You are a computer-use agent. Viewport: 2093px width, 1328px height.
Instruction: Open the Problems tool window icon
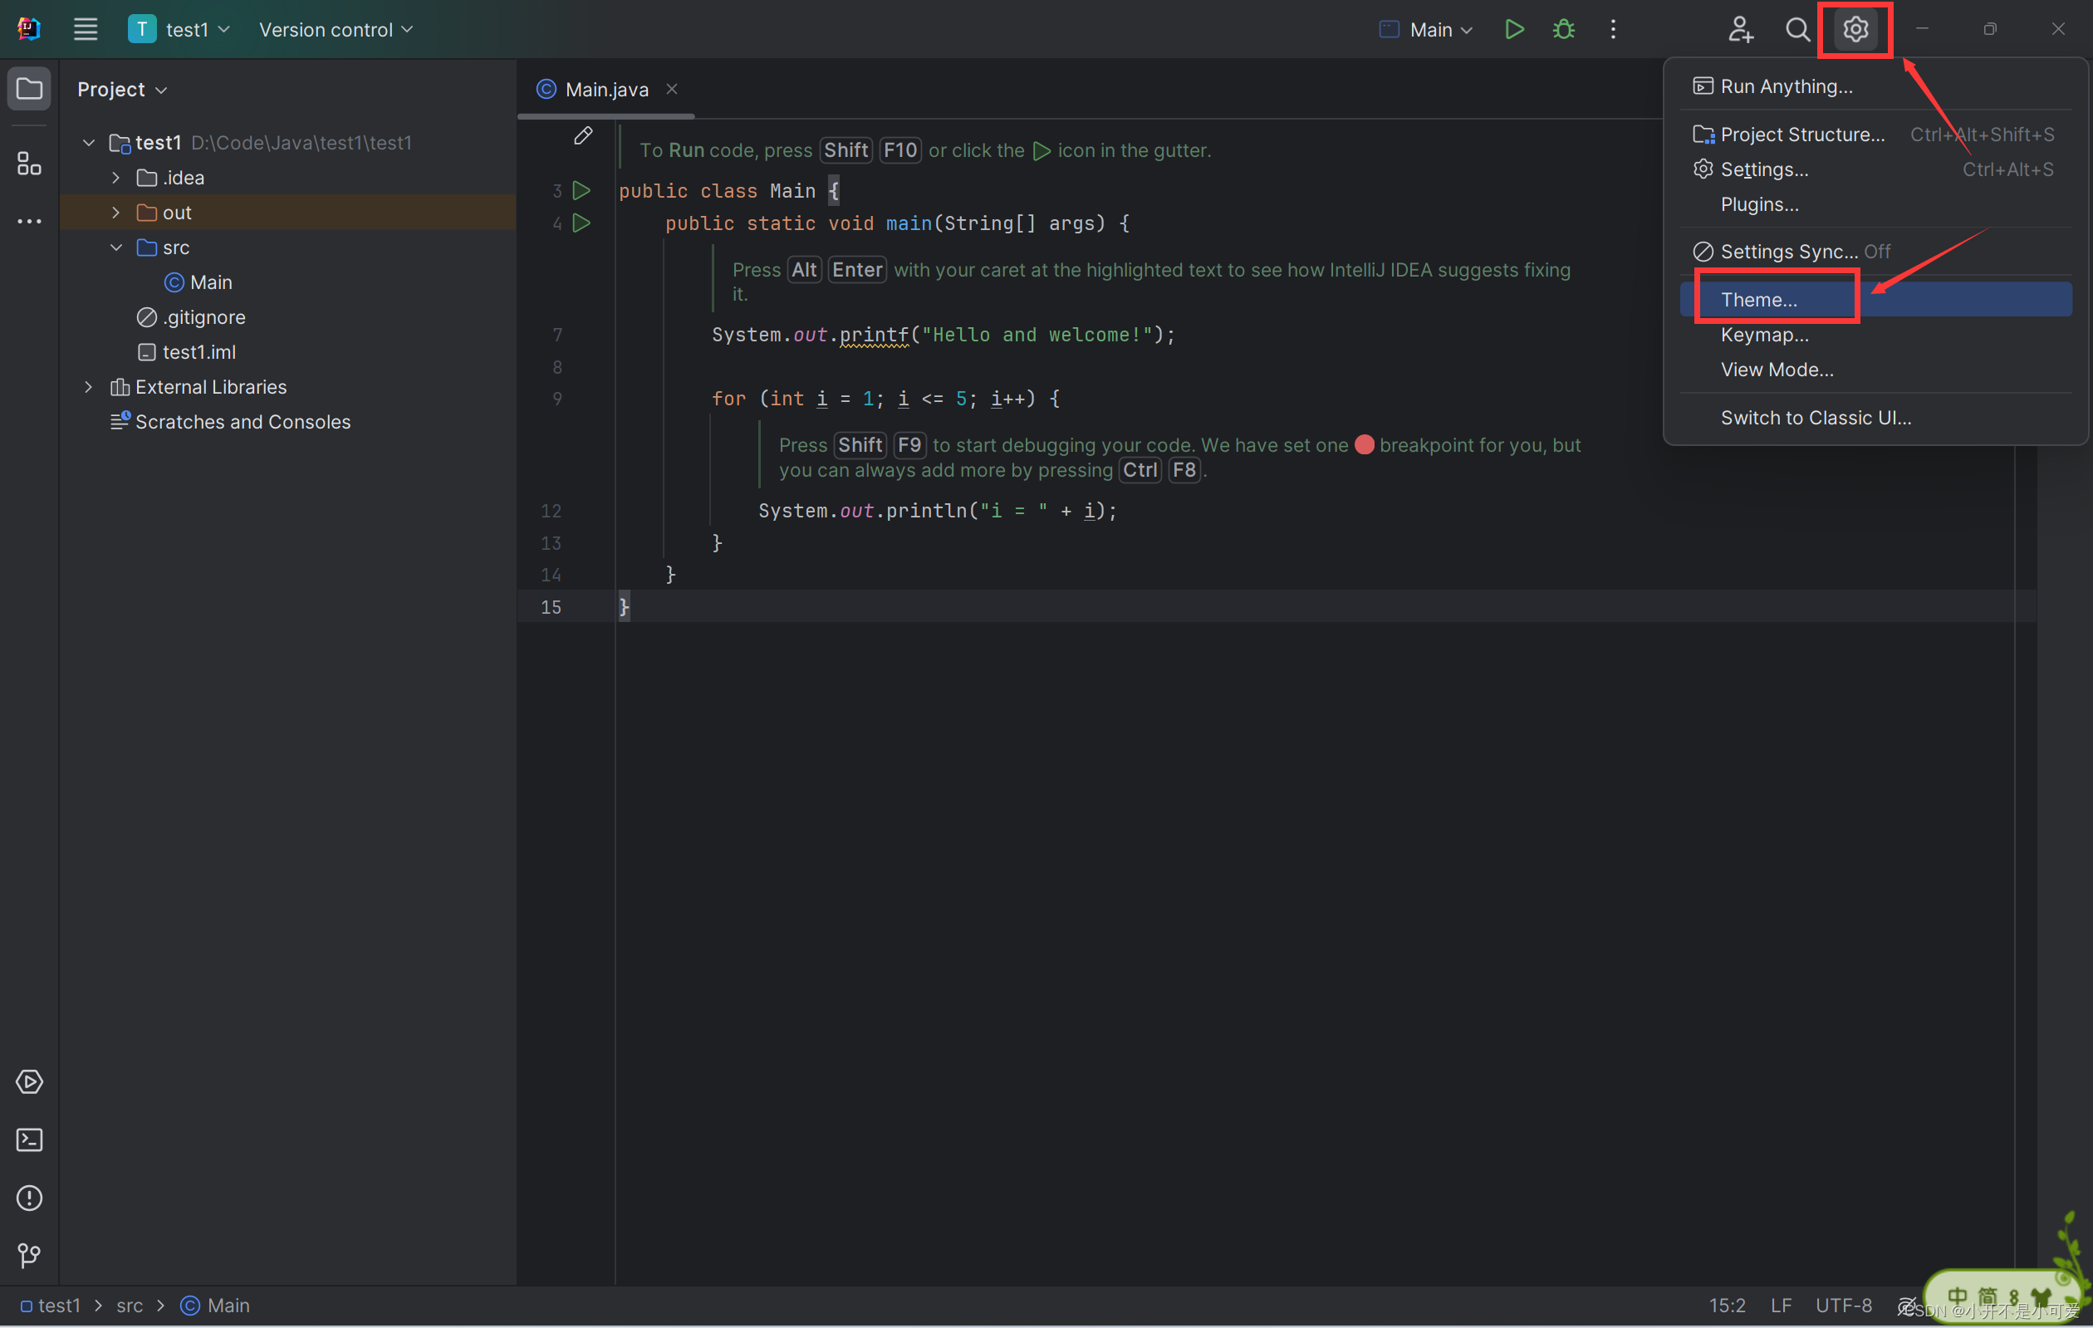tap(30, 1198)
